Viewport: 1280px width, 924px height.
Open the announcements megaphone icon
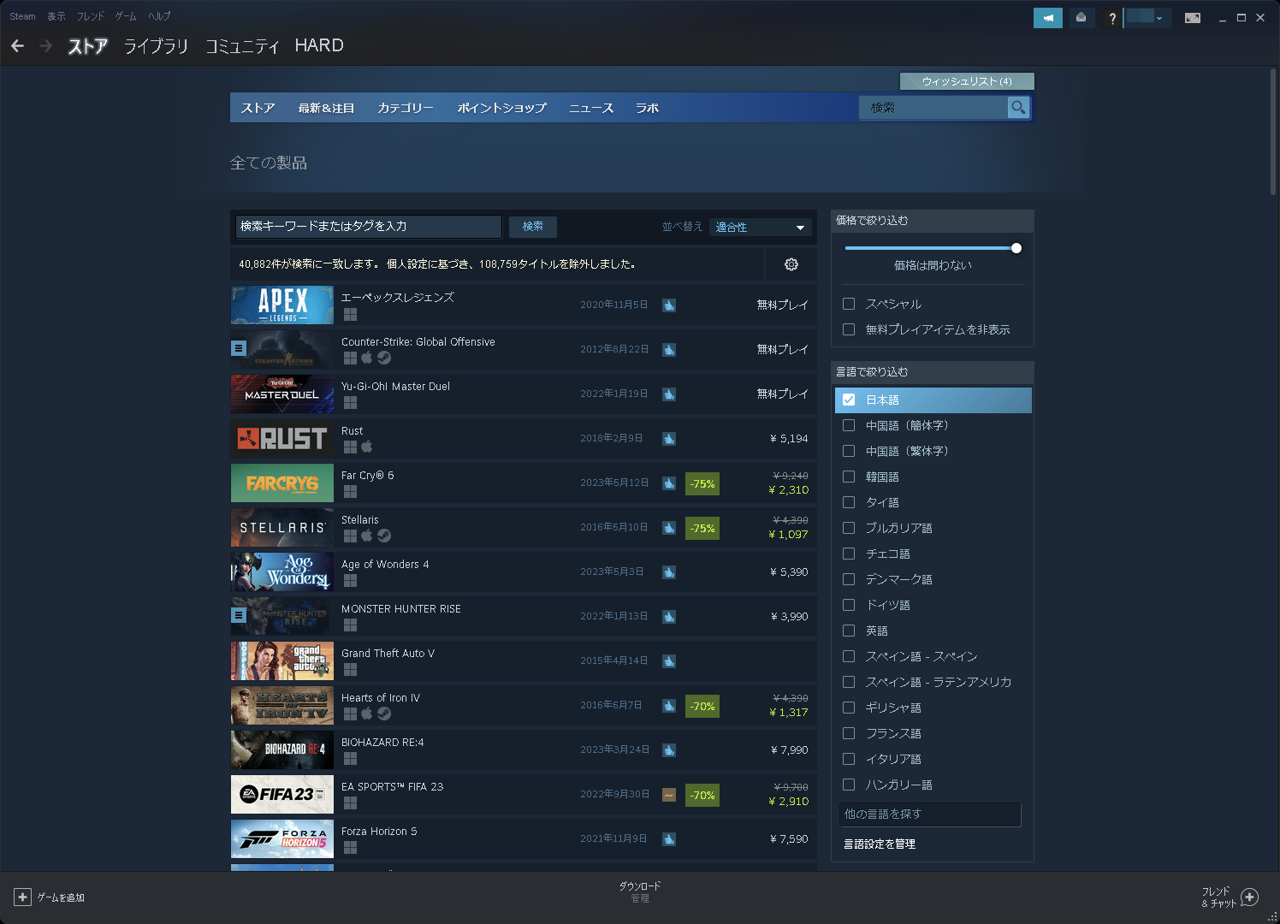pos(1047,17)
